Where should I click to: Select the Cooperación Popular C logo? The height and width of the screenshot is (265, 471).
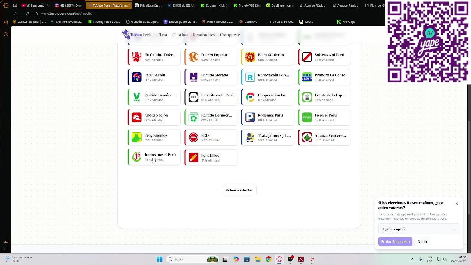click(250, 97)
